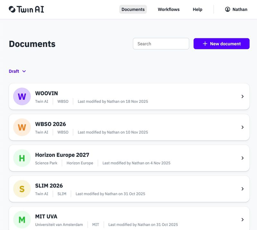Open the Help menu item
257x230 pixels.
click(198, 9)
